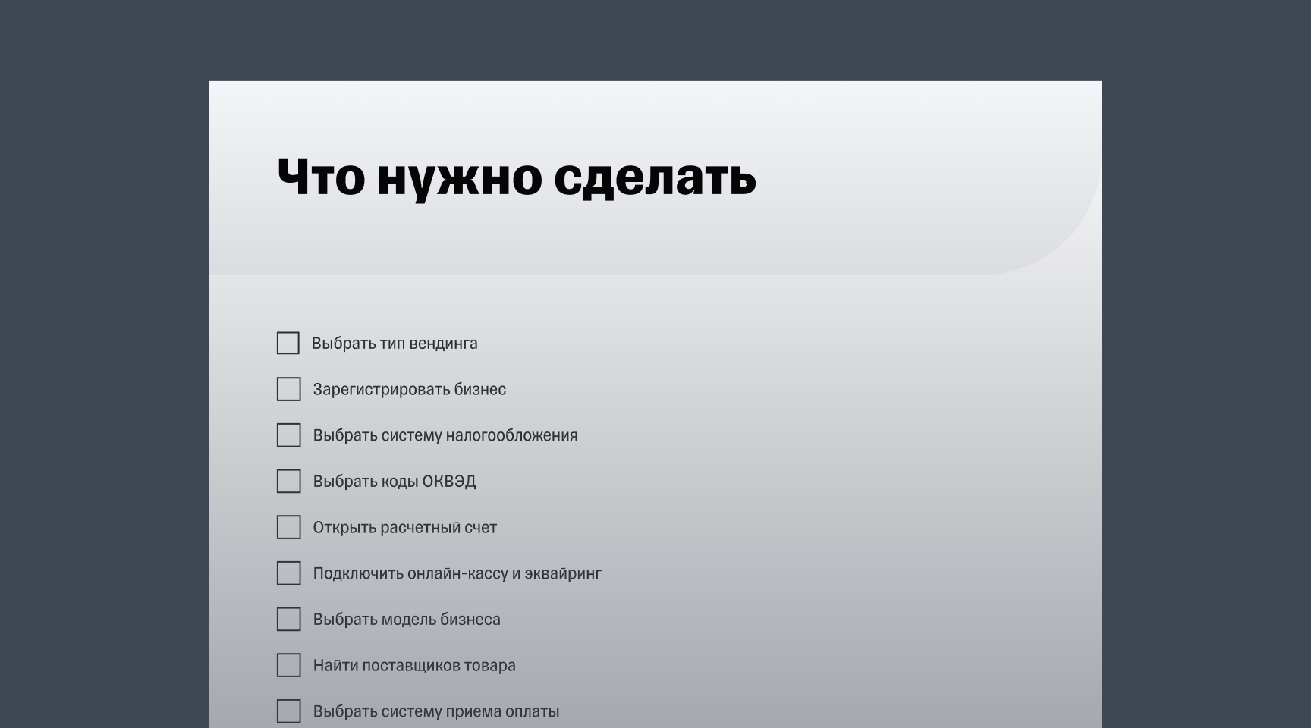Click the label 'Зарегистрировать бизнес'
The image size is (1311, 728).
pyautogui.click(x=410, y=389)
